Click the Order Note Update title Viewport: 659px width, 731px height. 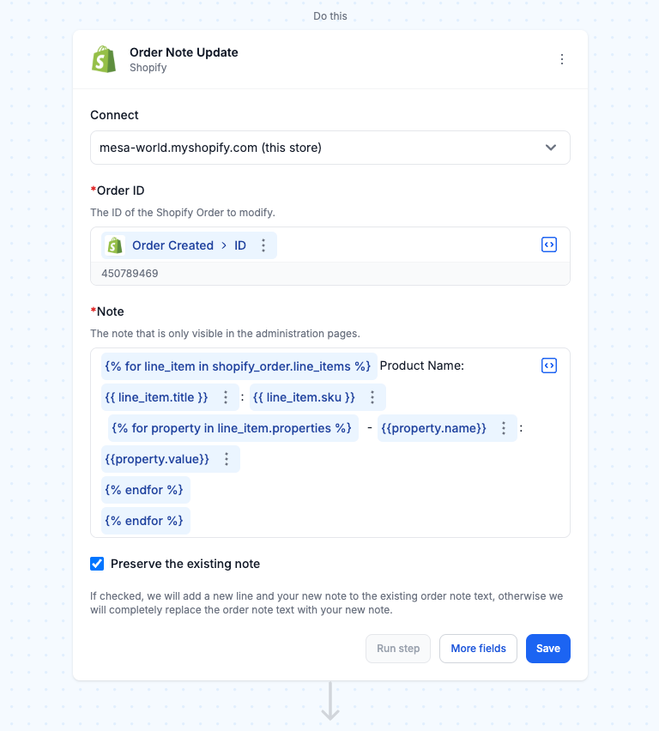184,52
